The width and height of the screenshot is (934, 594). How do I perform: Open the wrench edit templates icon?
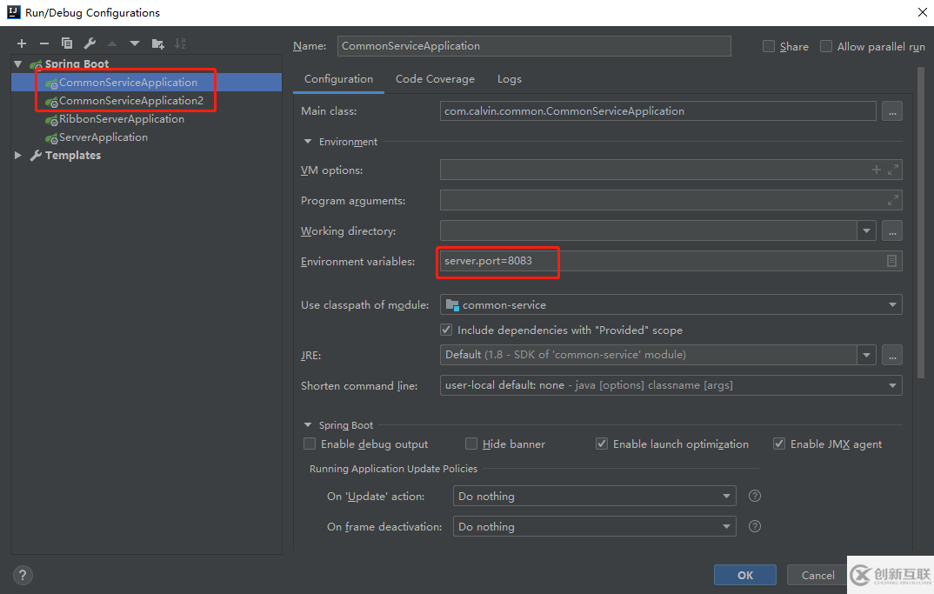90,43
